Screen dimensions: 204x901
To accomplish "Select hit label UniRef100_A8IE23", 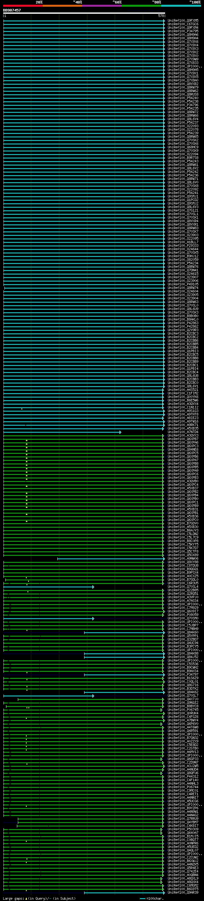I will (x=183, y=418).
